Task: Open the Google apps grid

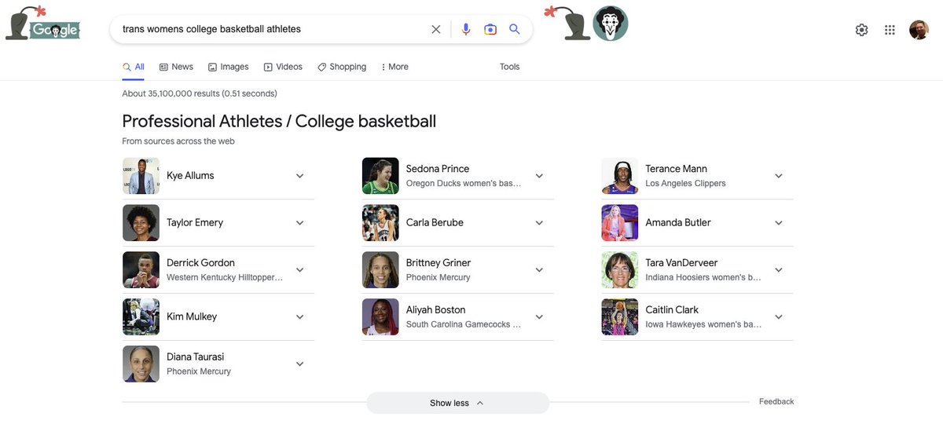Action: [890, 30]
